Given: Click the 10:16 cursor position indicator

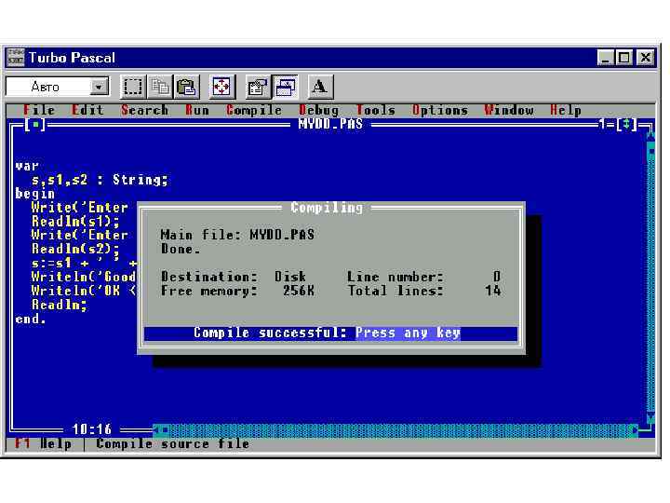Looking at the screenshot, I should (92, 429).
